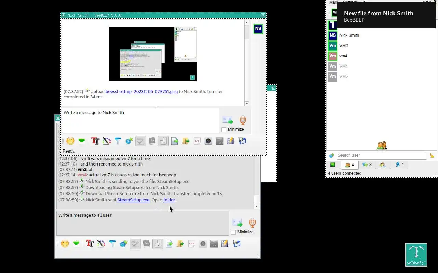
Task: Click the screenshot thumbnail in Nick Smith chat
Action: point(153,54)
